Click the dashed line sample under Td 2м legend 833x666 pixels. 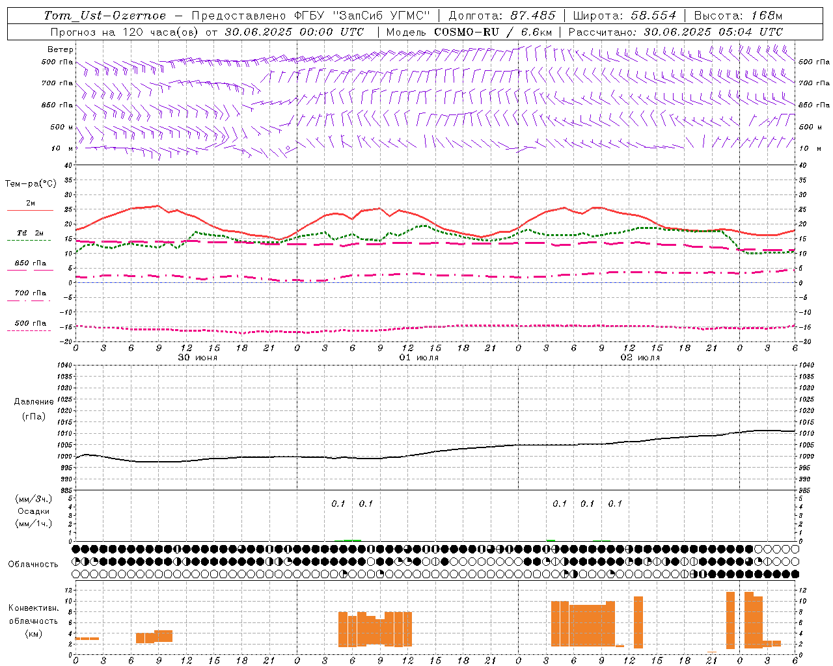coord(29,241)
